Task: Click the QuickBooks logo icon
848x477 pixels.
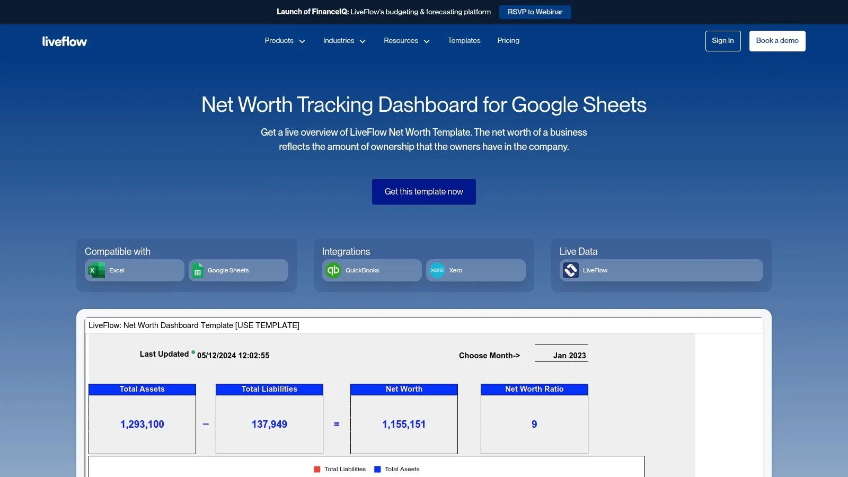Action: [333, 270]
